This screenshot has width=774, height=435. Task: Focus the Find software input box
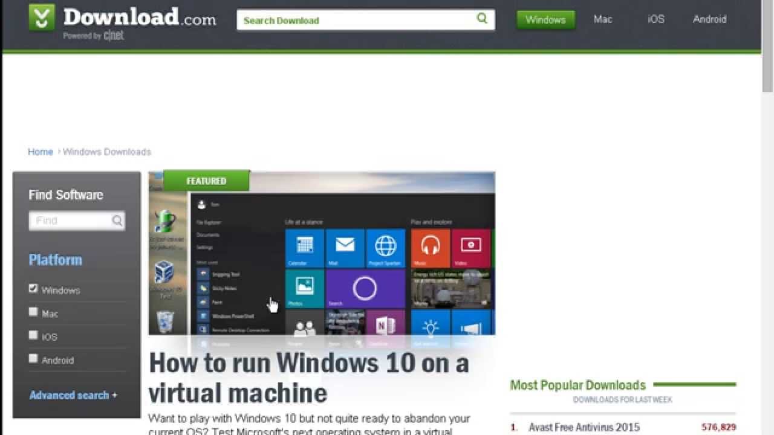click(77, 221)
